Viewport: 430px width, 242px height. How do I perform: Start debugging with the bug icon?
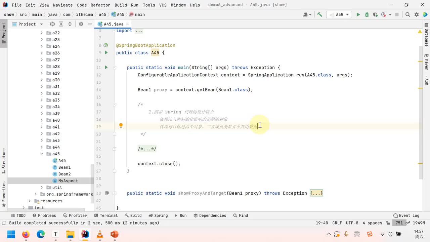tap(367, 14)
